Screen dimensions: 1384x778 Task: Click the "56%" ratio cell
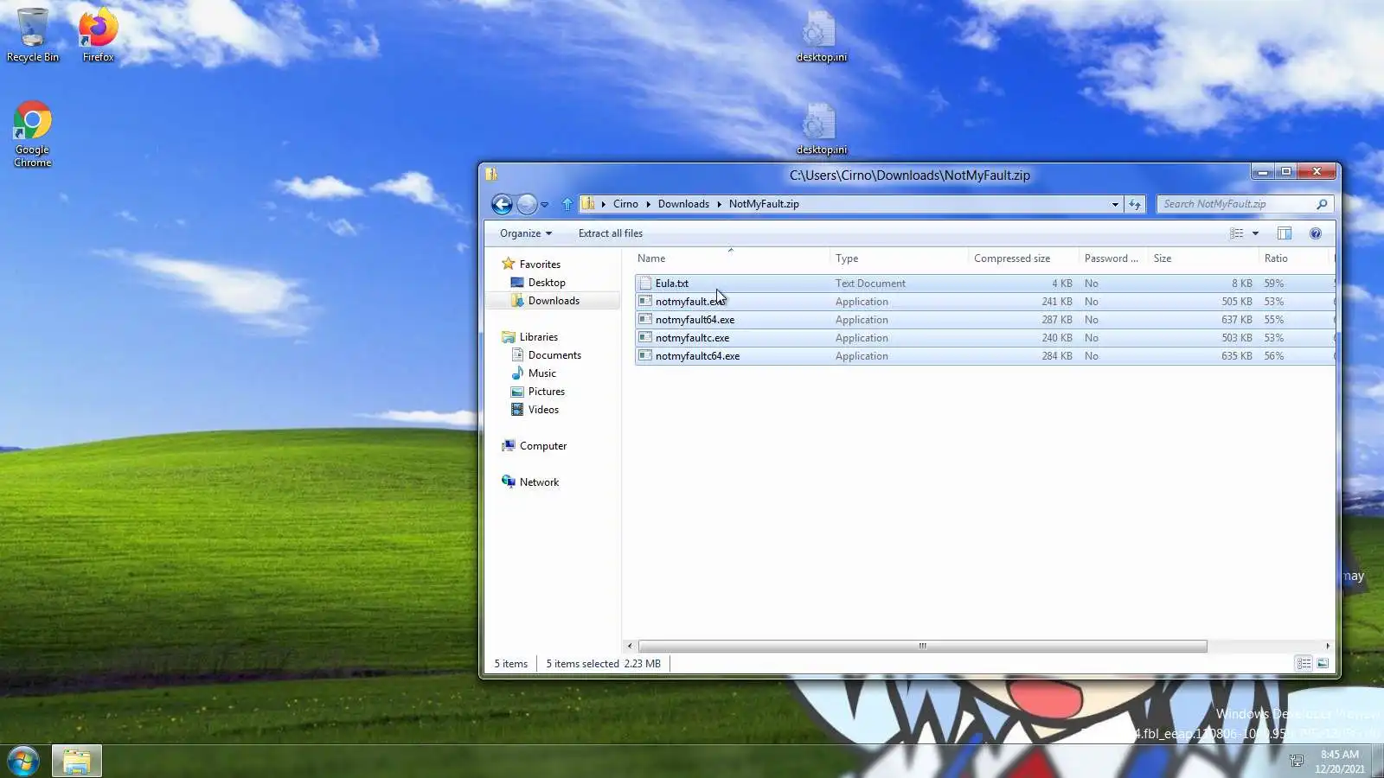pyautogui.click(x=1273, y=356)
